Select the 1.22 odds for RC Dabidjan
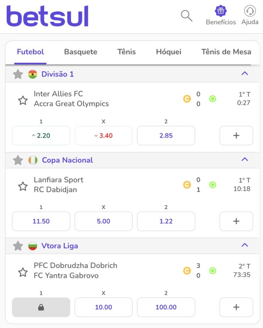Viewport: 263px width, 328px height. 166,221
